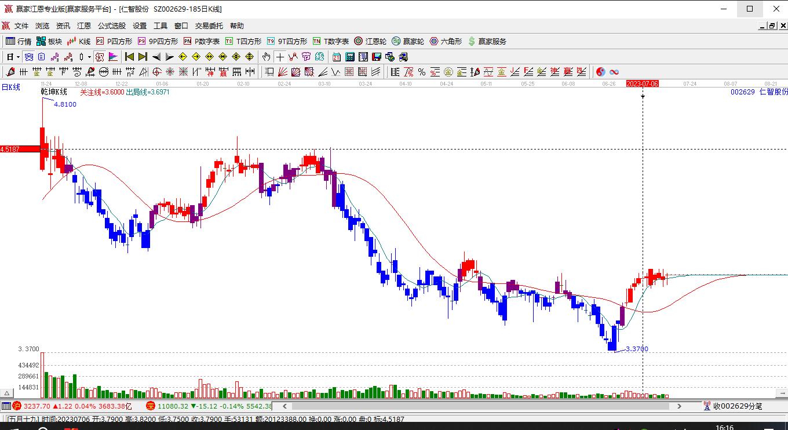Open 收002629分笔 tick panel
The image size is (788, 430).
[x=734, y=406]
